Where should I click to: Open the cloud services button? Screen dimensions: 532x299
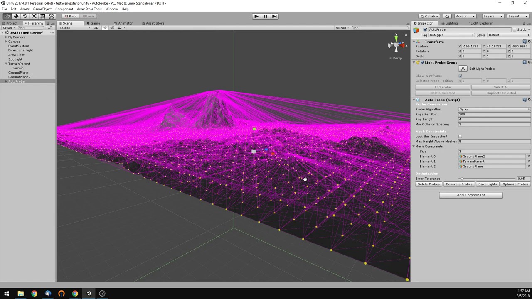tap(447, 16)
